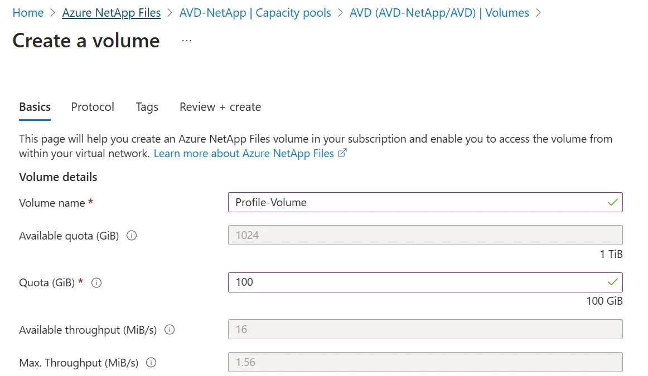
Task: Click the Max. Throughput field
Action: (x=425, y=363)
